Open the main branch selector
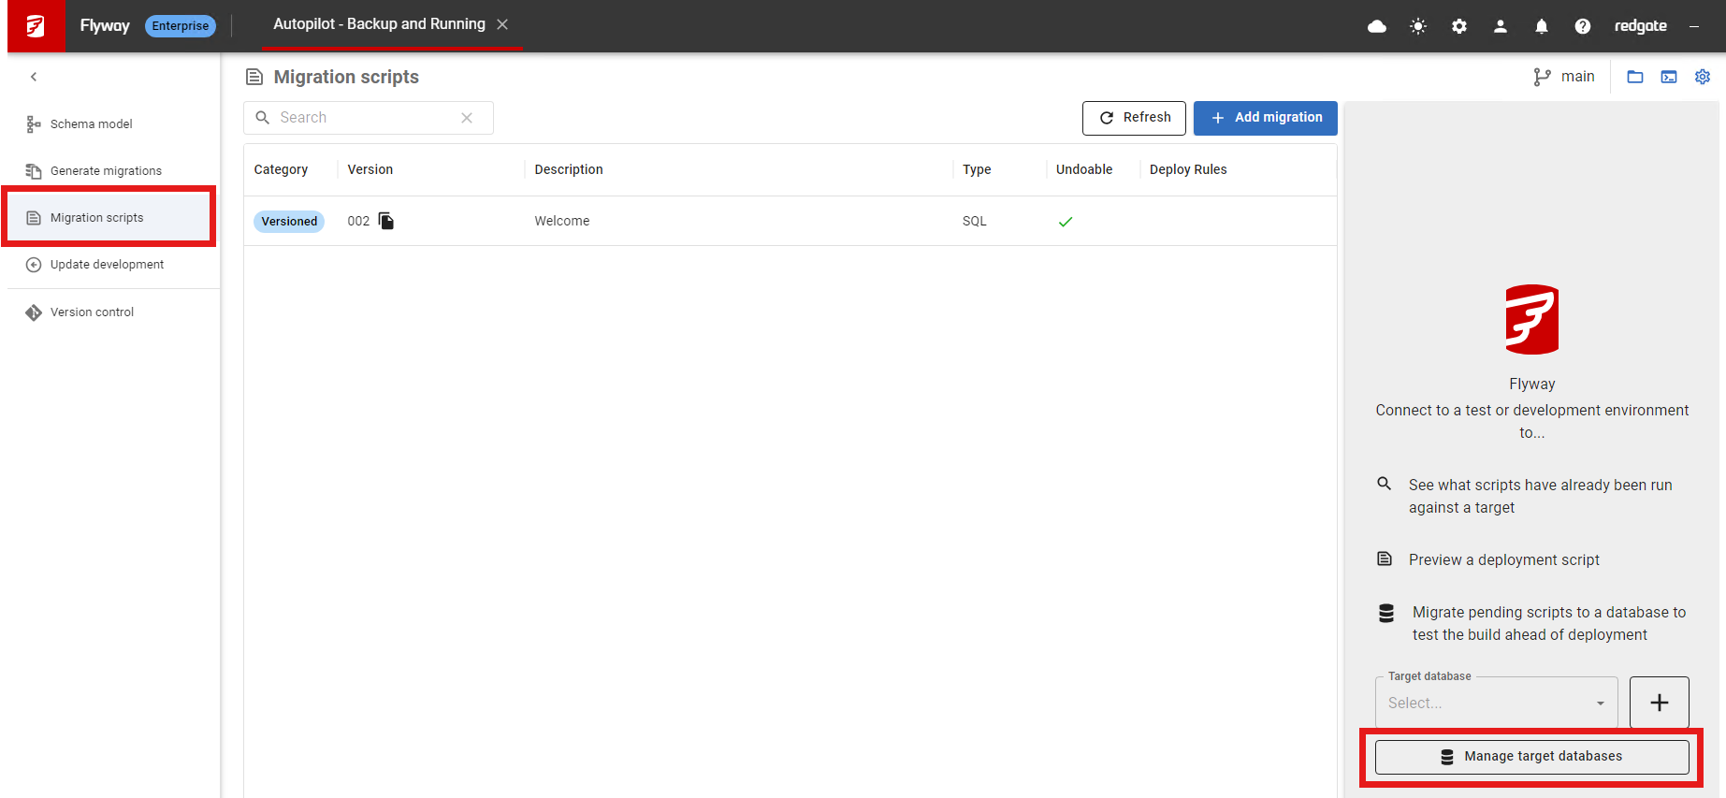The width and height of the screenshot is (1726, 798). (1564, 77)
